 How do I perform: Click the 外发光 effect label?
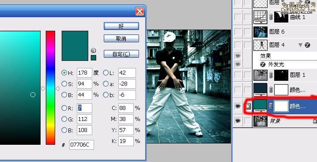pyautogui.click(x=276, y=64)
